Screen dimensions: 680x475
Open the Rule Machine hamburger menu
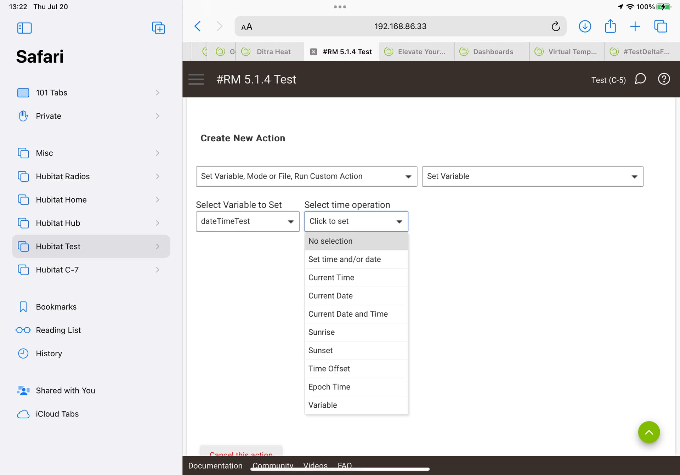[196, 79]
